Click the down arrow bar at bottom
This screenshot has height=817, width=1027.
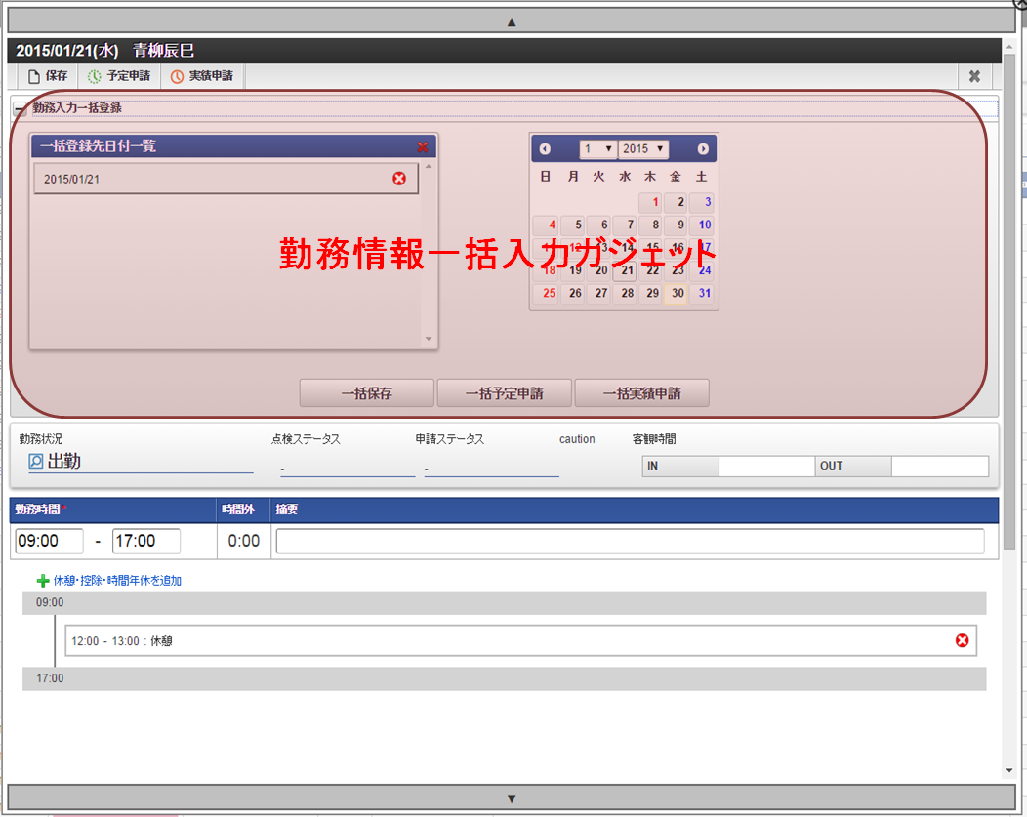coord(512,798)
